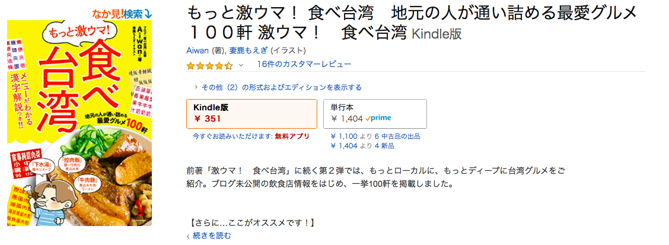The width and height of the screenshot is (669, 245).
Task: Click the 前著「激ウマ！ description paragraph
Action: (x=375, y=177)
